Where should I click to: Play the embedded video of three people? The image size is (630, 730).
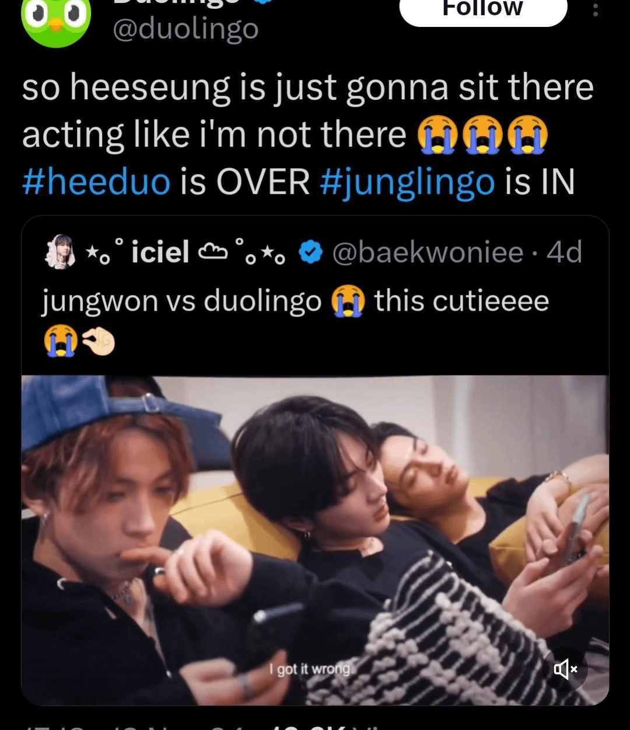click(x=315, y=540)
